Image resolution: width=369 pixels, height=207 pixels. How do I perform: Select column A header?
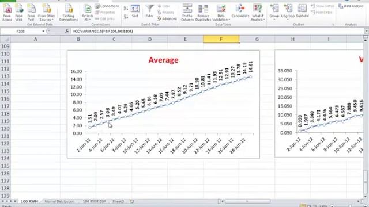(36, 39)
